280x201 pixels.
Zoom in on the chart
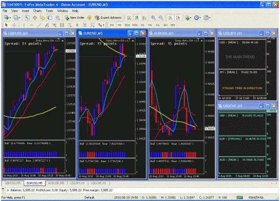[153, 17]
